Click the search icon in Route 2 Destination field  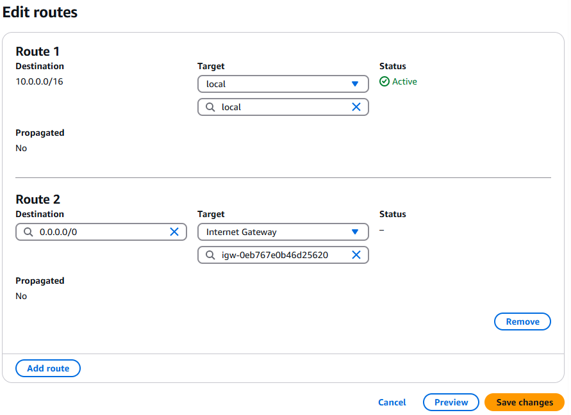click(28, 232)
